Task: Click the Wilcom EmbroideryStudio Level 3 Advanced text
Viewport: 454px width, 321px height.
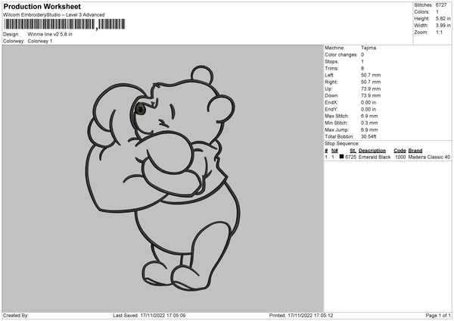Action: click(x=54, y=15)
